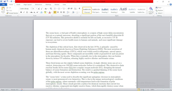
Task: Grow the font size
Action: (39, 9)
